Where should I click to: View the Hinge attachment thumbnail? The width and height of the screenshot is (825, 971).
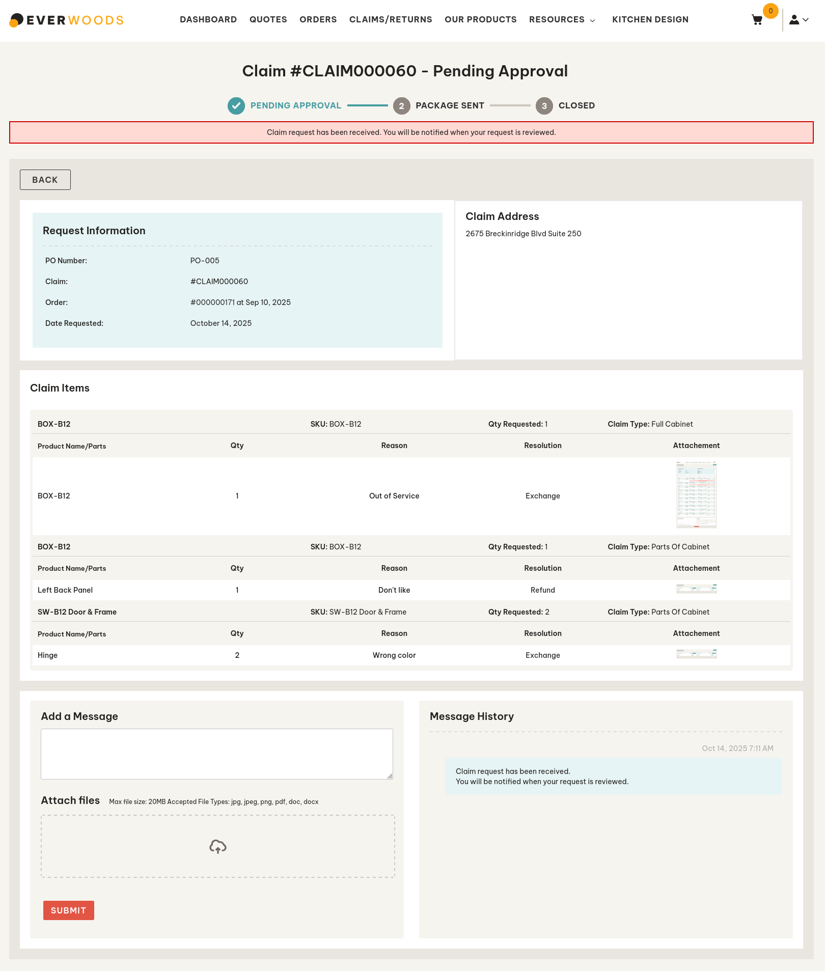pos(696,654)
